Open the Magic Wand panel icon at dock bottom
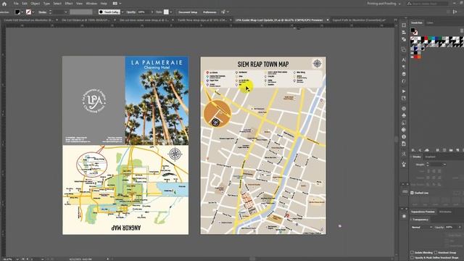This screenshot has height=261, width=464. [x=404, y=165]
